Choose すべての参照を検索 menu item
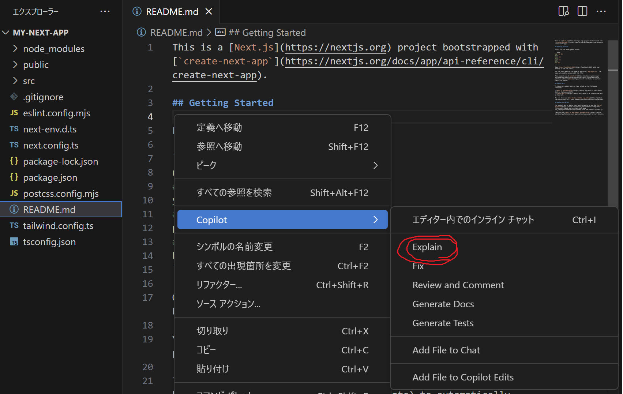Image resolution: width=623 pixels, height=394 pixels. pyautogui.click(x=282, y=193)
